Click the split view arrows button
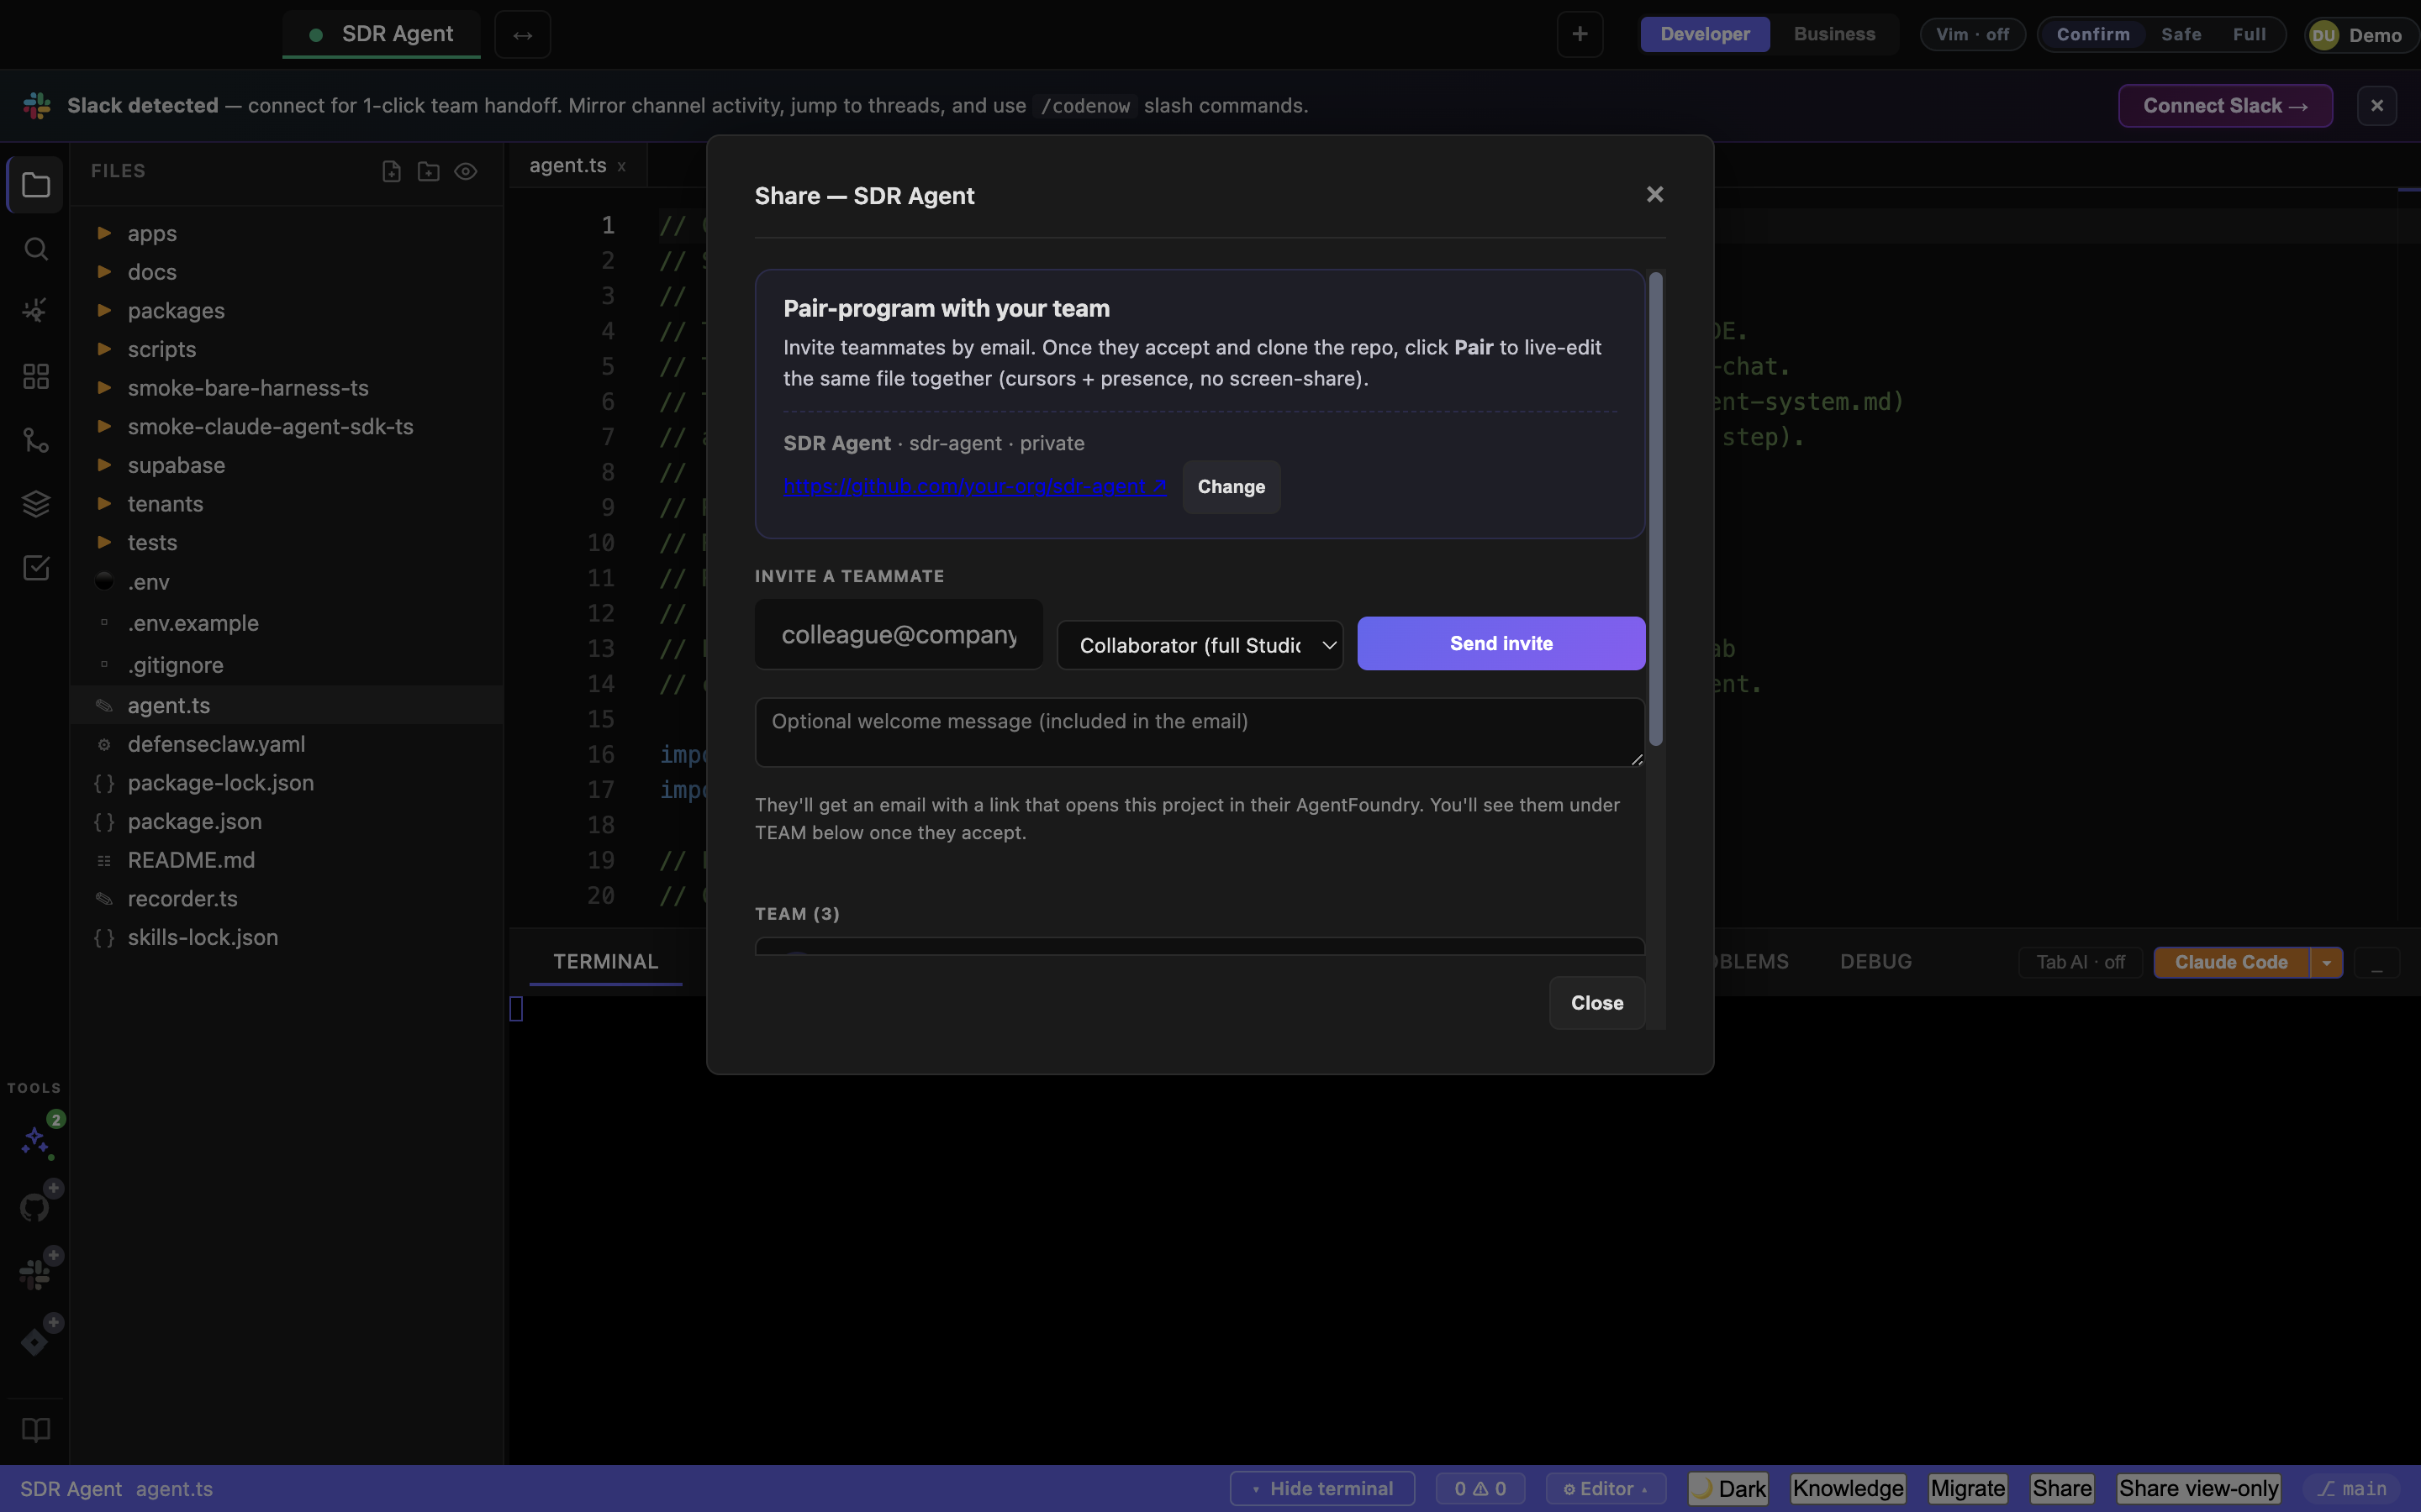 click(522, 35)
